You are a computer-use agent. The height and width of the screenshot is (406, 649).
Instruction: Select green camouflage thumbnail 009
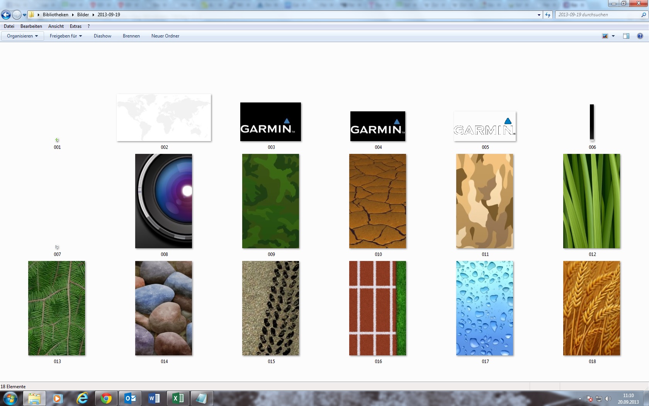pos(270,201)
